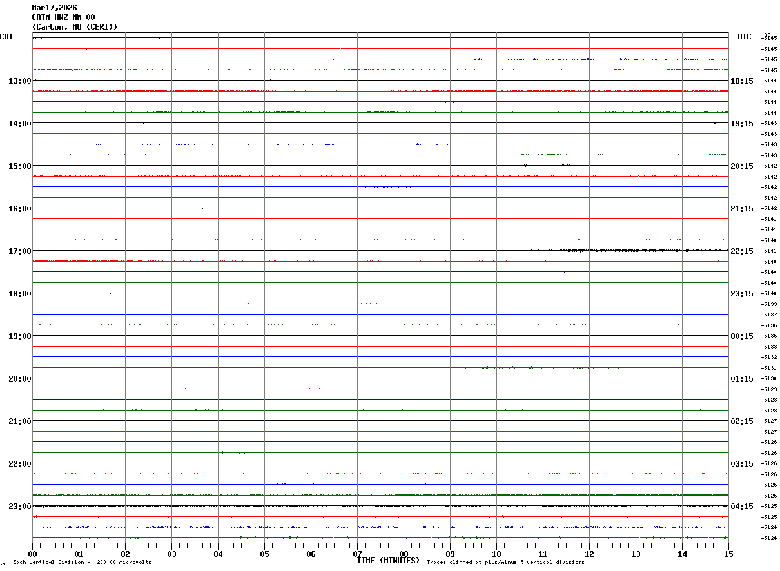Click the '18:15' UTC time label
This screenshot has width=780, height=571.
(x=742, y=81)
